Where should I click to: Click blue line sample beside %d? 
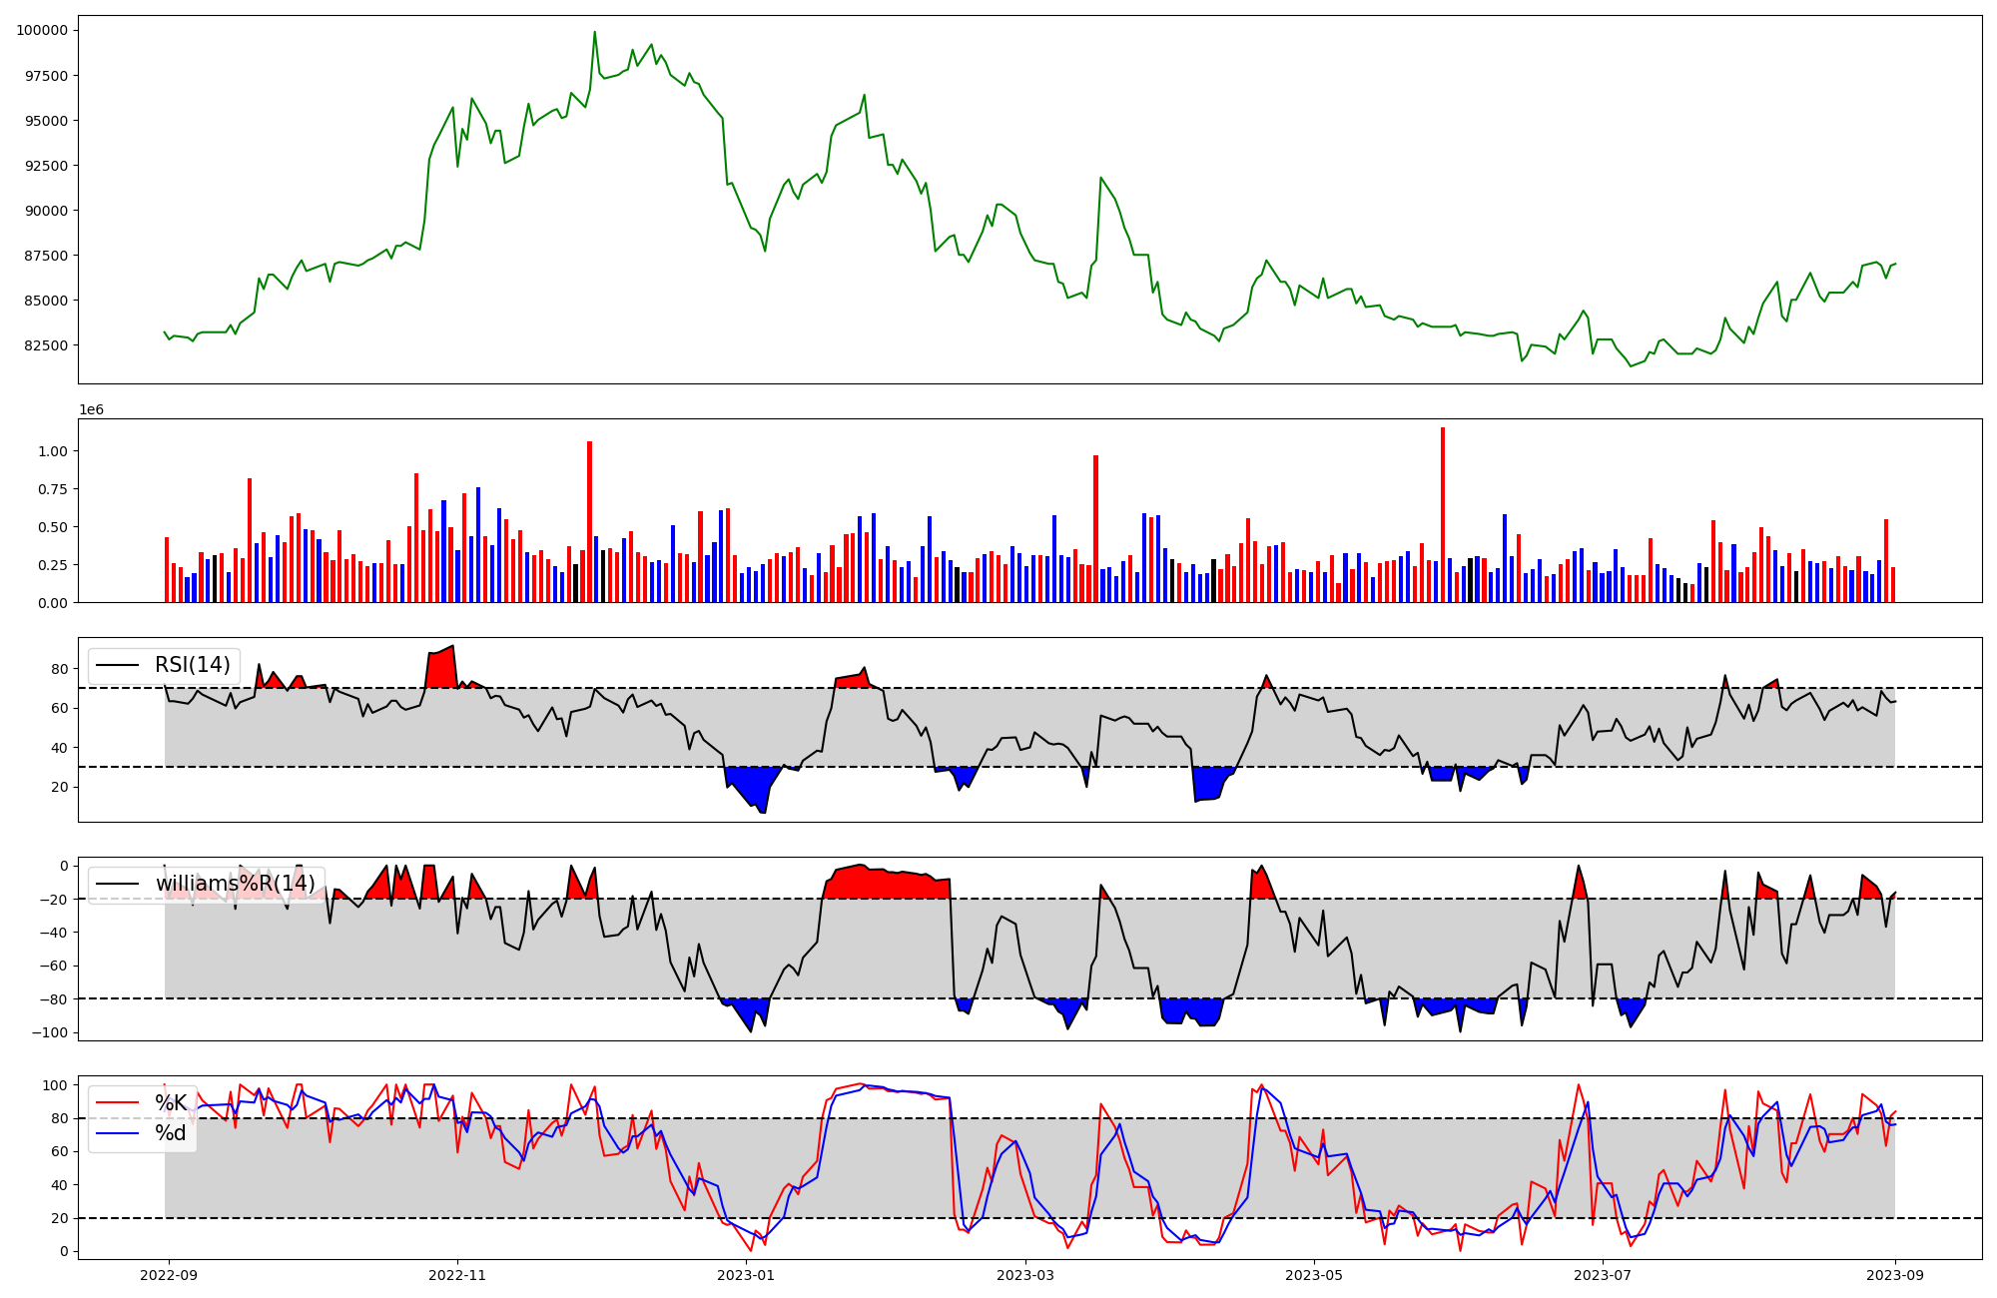[x=118, y=1133]
